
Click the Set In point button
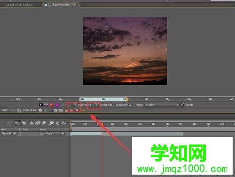click(75, 105)
